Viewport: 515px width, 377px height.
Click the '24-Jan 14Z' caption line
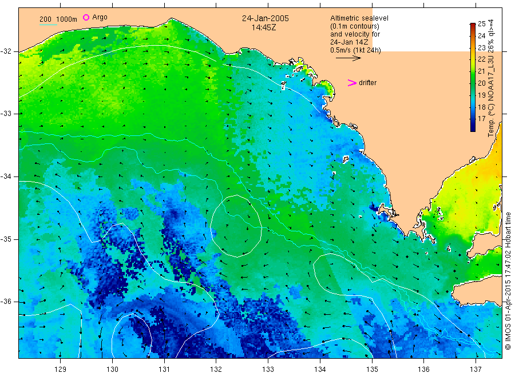[349, 42]
